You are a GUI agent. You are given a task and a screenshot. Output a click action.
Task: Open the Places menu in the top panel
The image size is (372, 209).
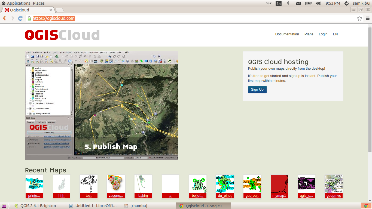[x=39, y=3]
